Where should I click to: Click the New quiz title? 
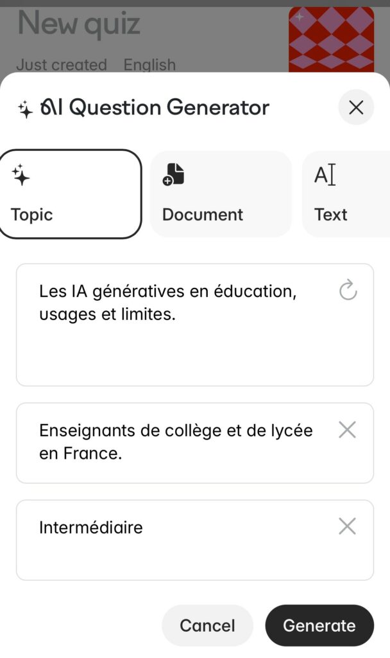[79, 24]
